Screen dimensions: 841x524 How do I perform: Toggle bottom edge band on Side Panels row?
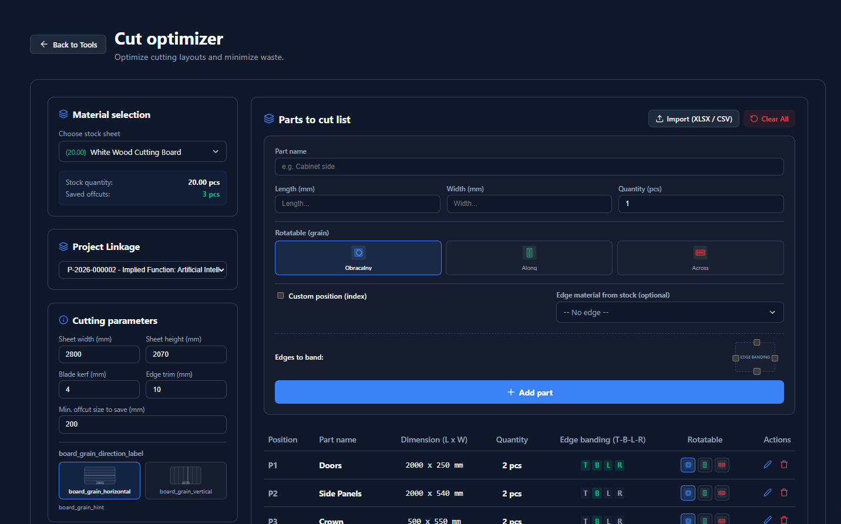click(x=597, y=493)
